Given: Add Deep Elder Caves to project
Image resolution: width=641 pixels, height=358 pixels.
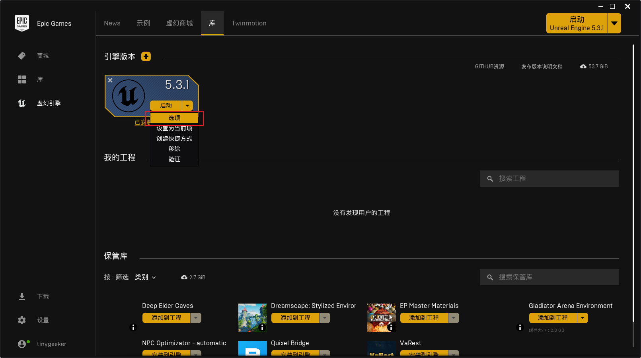Looking at the screenshot, I should click(x=166, y=318).
